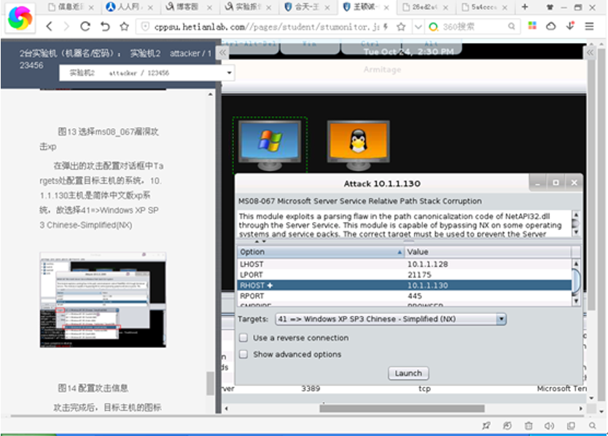Minimize the Attack 10.1.1.130 dialog

538,183
